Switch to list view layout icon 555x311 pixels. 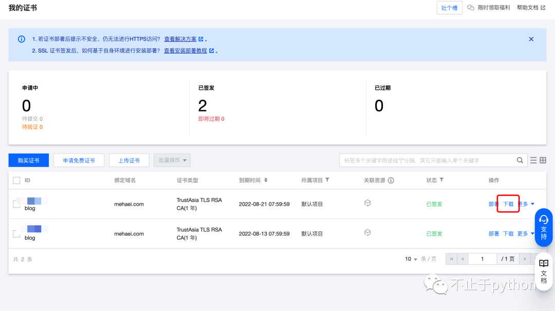(x=533, y=160)
